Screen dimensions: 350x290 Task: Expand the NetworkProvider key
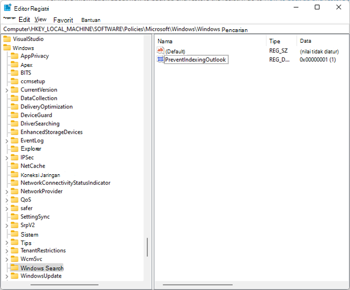[x=7, y=192]
